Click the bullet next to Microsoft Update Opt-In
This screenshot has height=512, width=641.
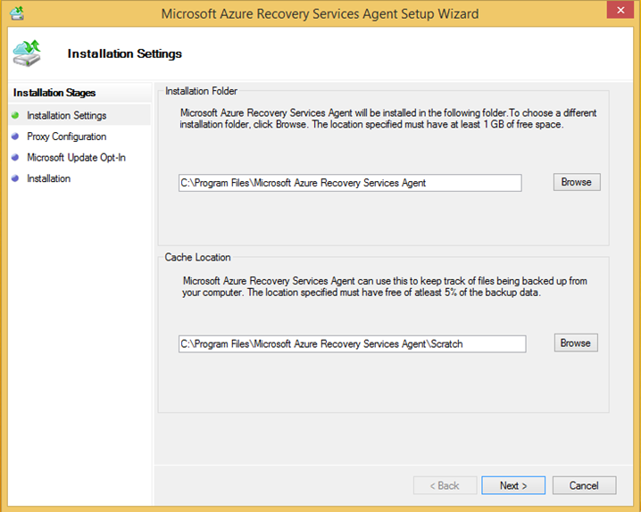coord(15,157)
